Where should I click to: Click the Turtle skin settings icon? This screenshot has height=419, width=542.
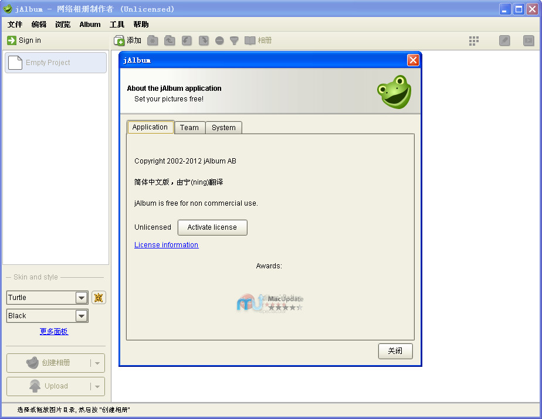[99, 298]
